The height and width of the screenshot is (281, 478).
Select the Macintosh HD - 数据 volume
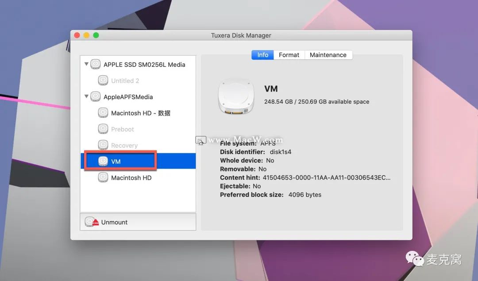pos(138,113)
